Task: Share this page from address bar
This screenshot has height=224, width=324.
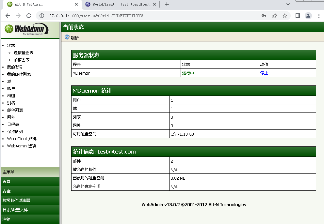Action: pyautogui.click(x=274, y=16)
